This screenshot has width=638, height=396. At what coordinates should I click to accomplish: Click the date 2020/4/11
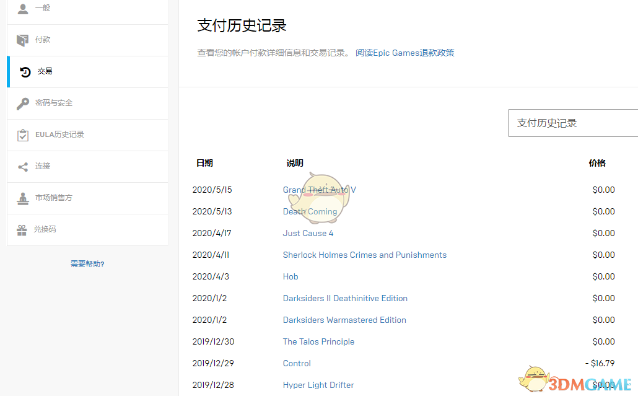[211, 255]
